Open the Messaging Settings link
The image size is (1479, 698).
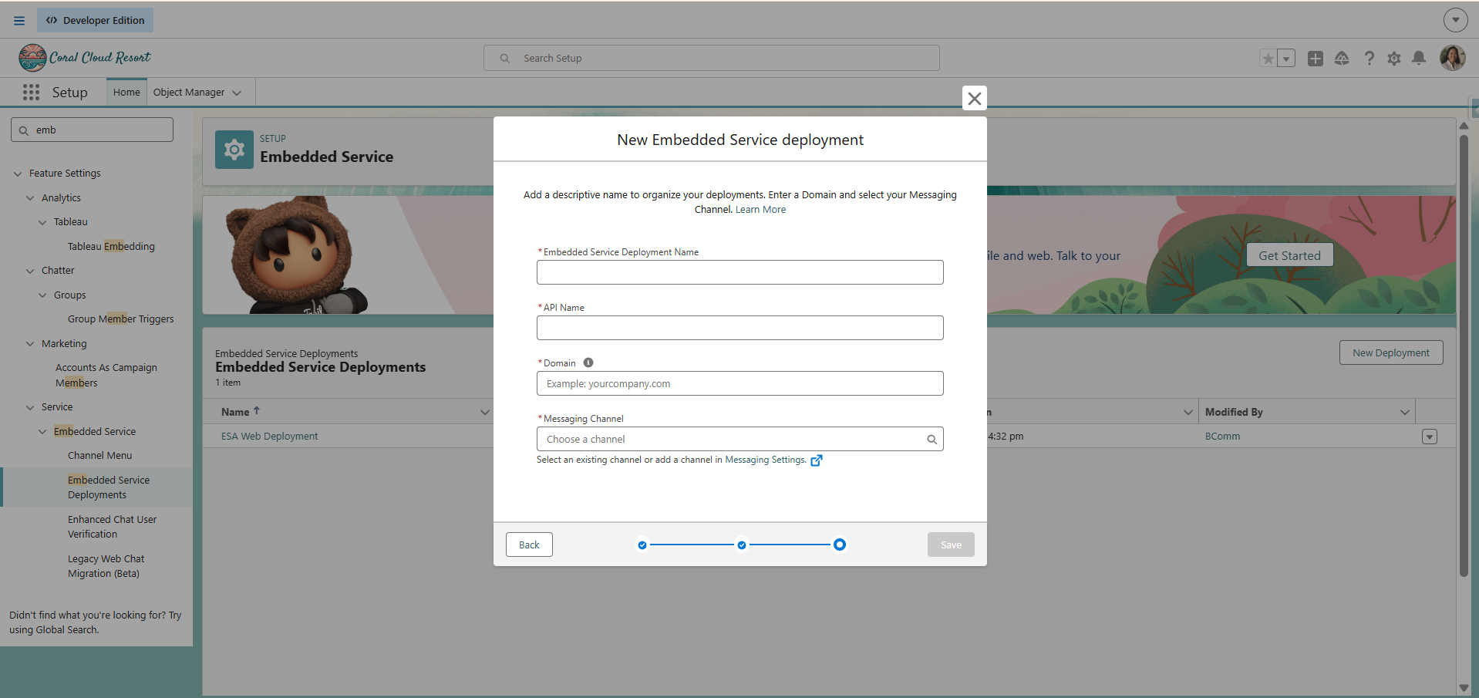766,460
